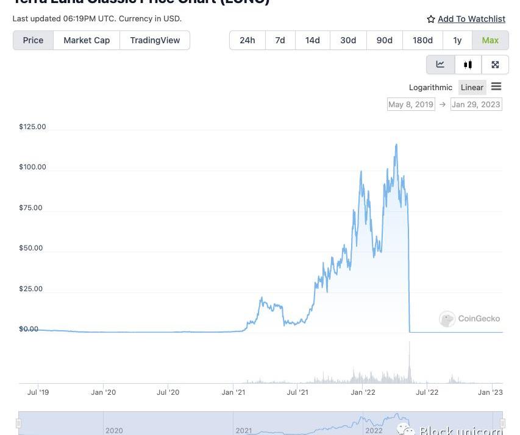
Task: Select Linear scale option
Action: pos(472,88)
